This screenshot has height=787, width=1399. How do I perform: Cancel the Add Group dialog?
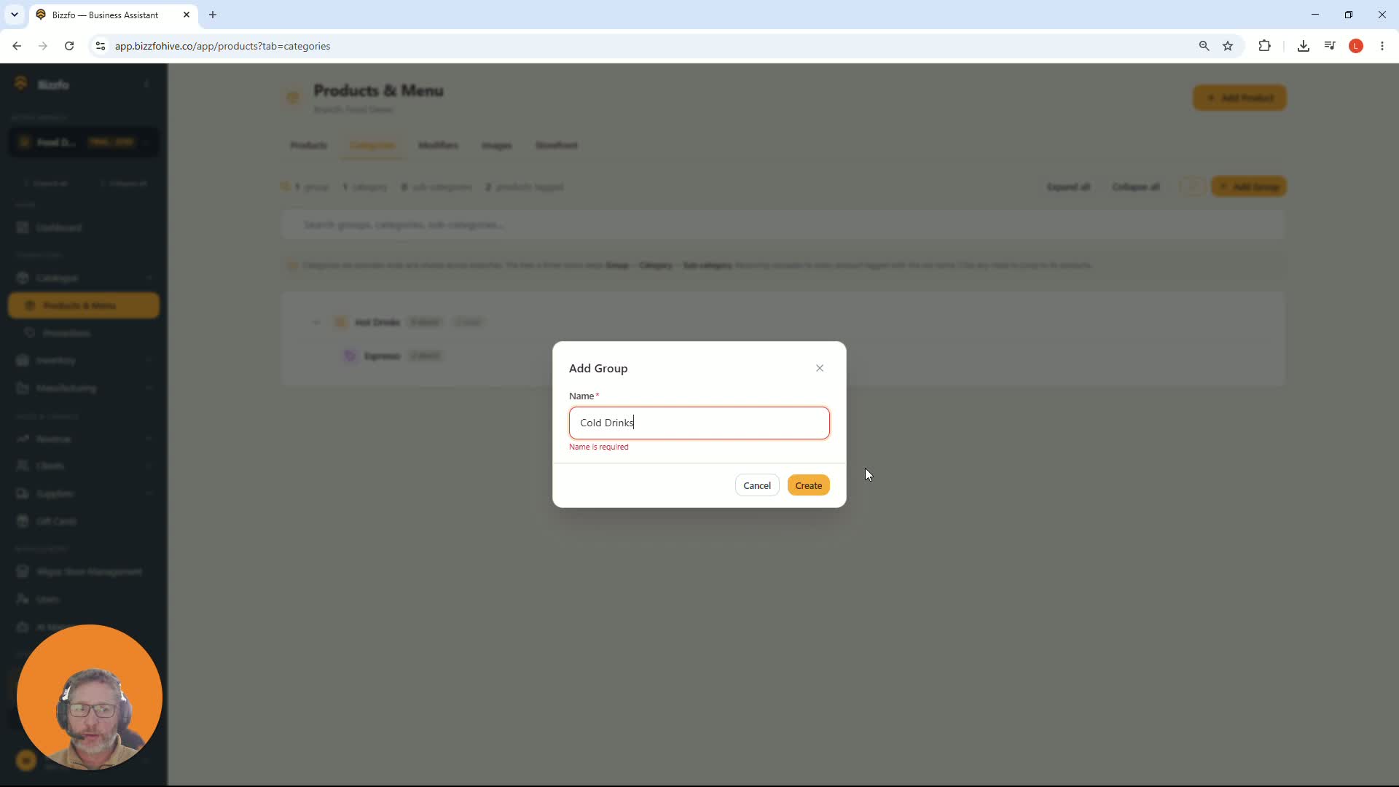click(x=757, y=485)
